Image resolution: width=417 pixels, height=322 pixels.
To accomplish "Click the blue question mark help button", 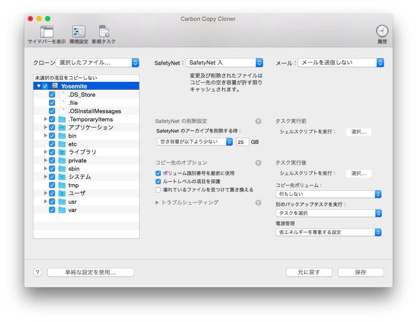I will [x=38, y=272].
